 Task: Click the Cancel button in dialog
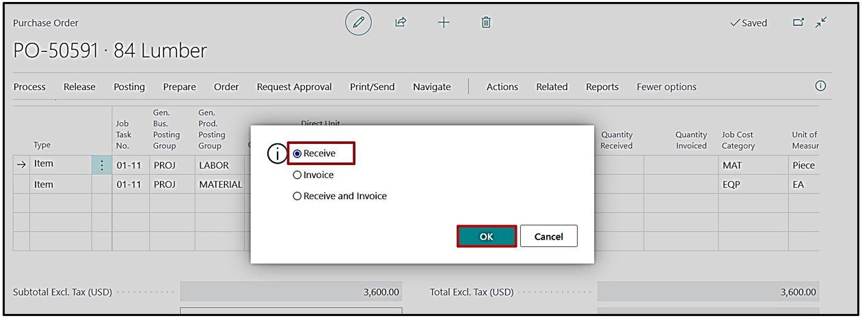coord(548,236)
